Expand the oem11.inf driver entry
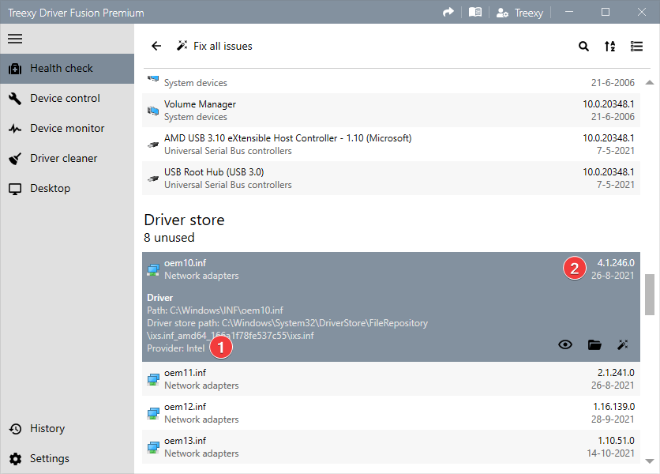The image size is (660, 474). click(391, 378)
